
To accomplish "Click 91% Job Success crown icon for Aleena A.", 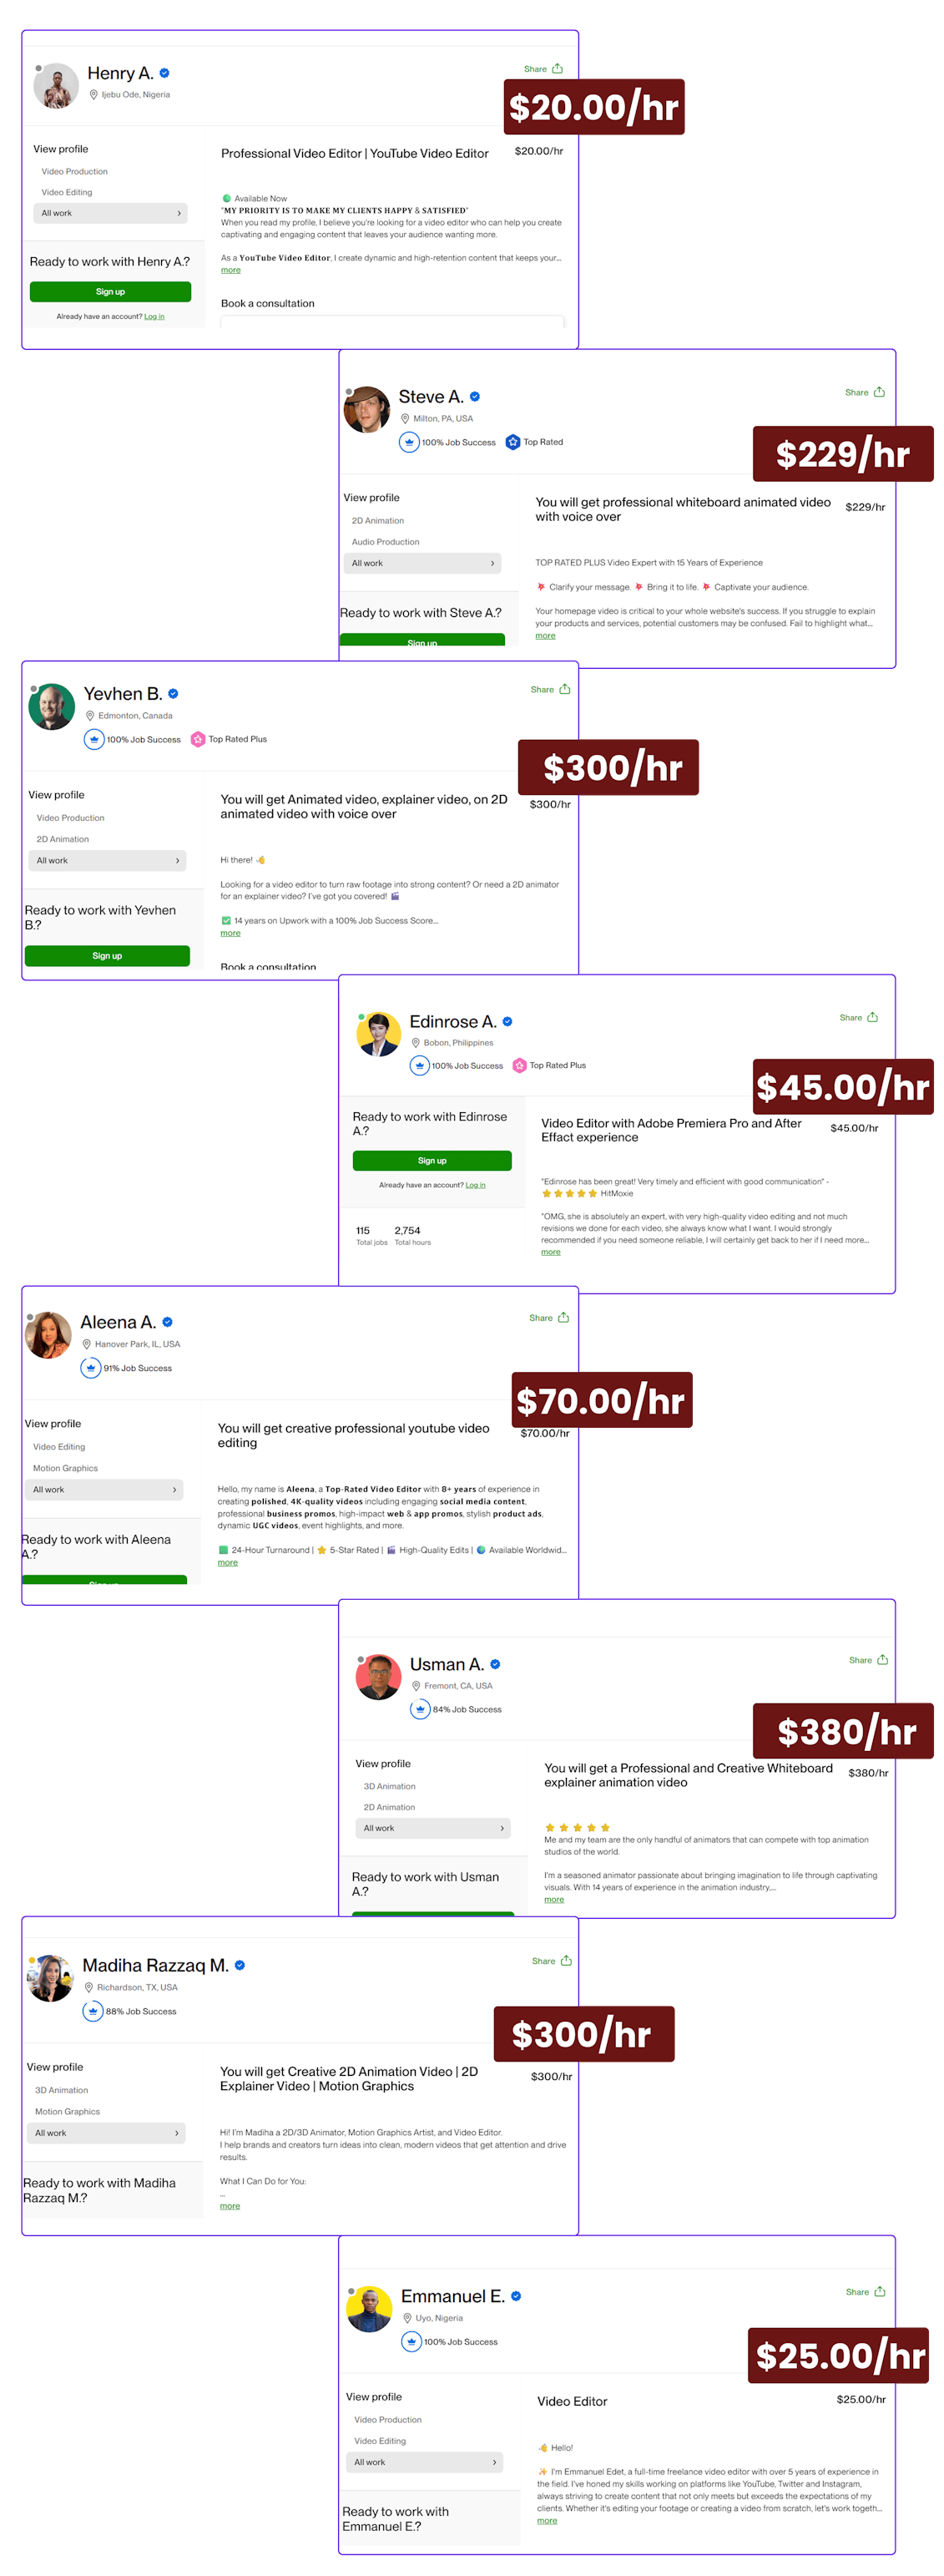I will click(x=91, y=1367).
